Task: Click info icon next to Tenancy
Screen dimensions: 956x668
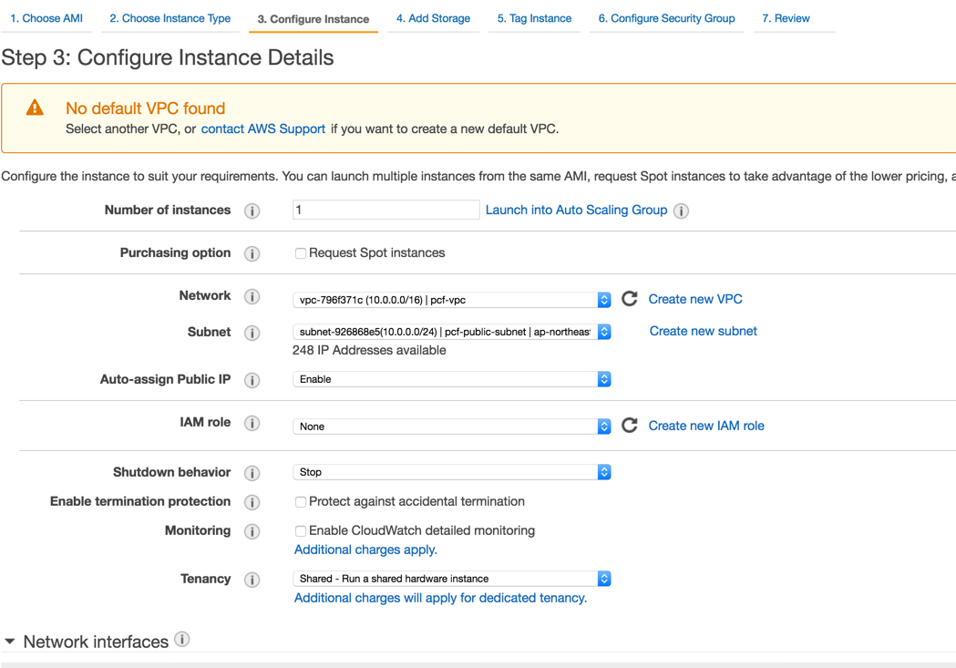Action: pyautogui.click(x=252, y=580)
